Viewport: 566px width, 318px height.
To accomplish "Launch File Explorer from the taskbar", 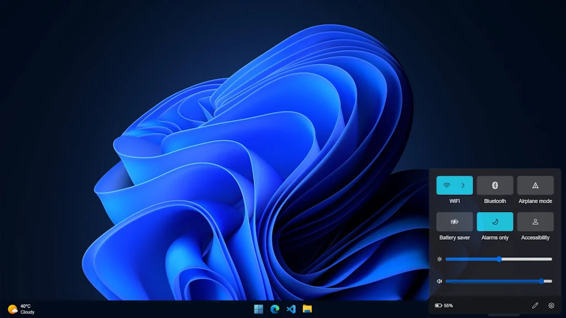I will tap(307, 309).
